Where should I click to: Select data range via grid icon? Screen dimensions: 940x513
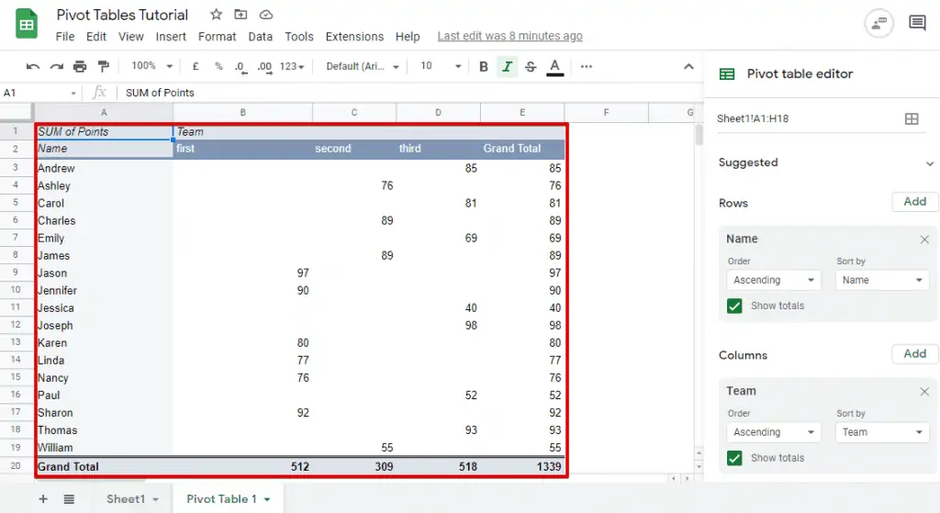point(912,118)
